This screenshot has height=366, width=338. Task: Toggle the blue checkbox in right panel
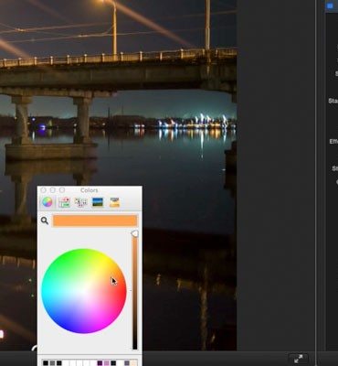point(330,5)
